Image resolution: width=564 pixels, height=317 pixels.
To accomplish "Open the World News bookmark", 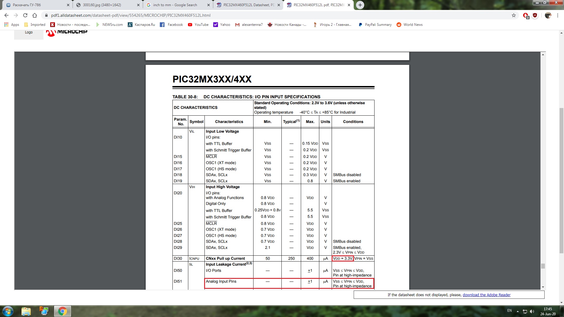I will pyautogui.click(x=409, y=25).
